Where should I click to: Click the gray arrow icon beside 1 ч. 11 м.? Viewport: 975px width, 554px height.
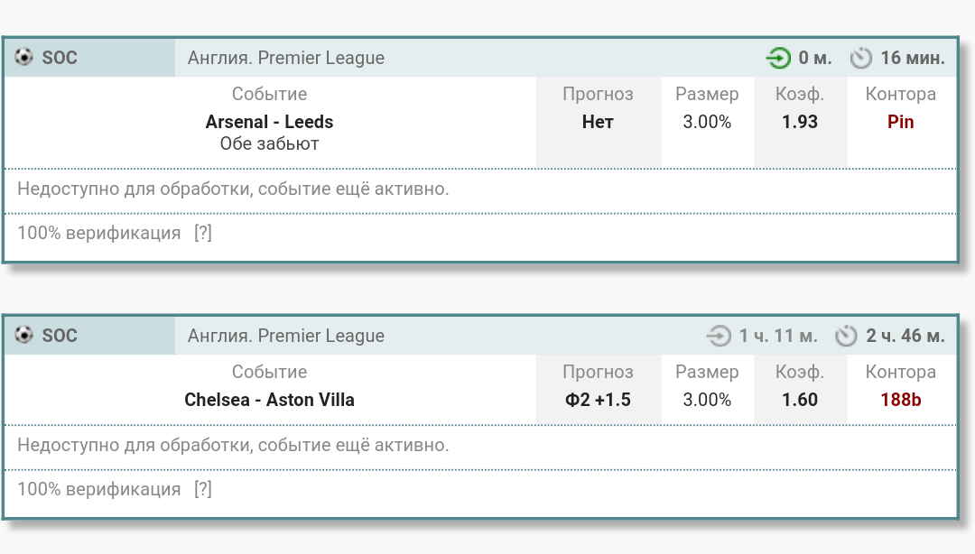(718, 337)
